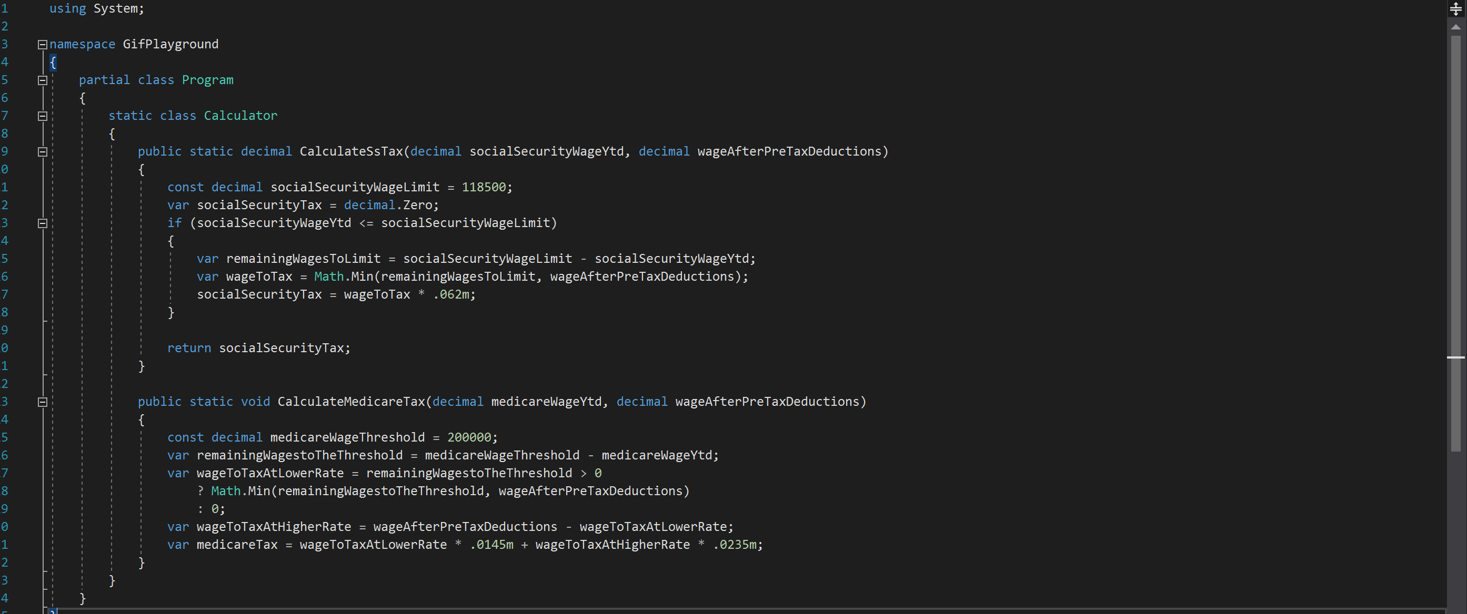This screenshot has width=1467, height=614.
Task: Click the caret position marker in scrollbar
Action: pos(1455,357)
